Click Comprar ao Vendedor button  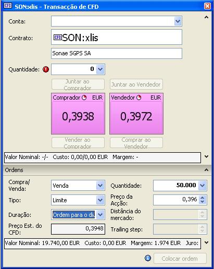[x=136, y=143]
